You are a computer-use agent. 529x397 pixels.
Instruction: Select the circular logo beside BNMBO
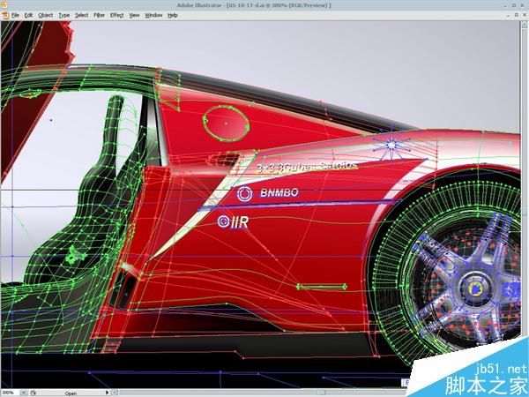[x=244, y=192]
